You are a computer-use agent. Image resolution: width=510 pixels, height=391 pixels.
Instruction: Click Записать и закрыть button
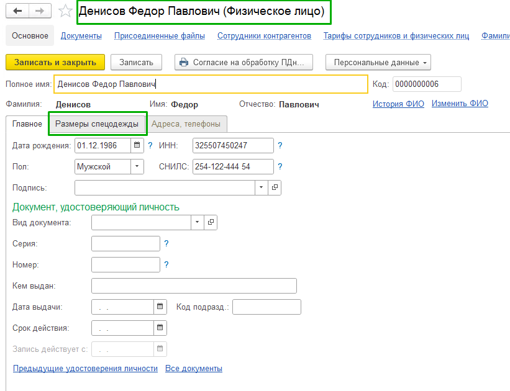[x=55, y=63]
